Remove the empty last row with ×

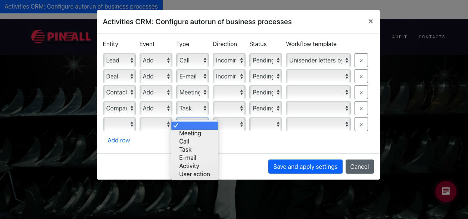coord(361,124)
